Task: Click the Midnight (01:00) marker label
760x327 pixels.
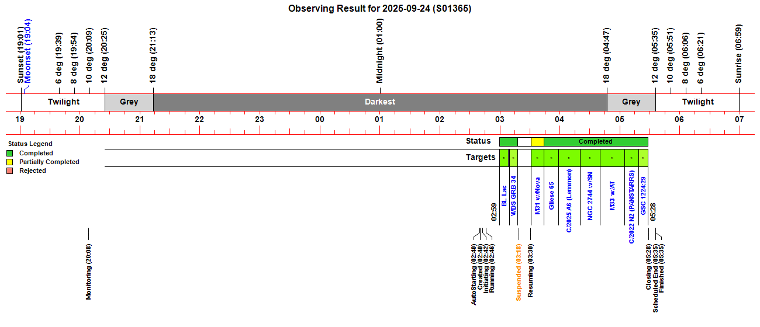Action: coord(380,51)
